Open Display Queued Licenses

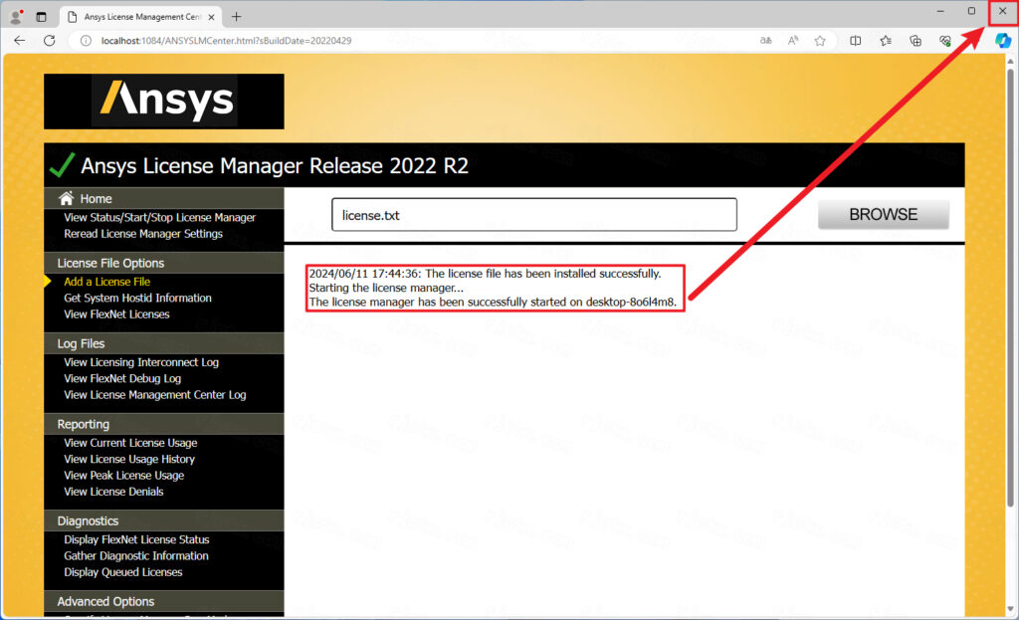tap(122, 572)
